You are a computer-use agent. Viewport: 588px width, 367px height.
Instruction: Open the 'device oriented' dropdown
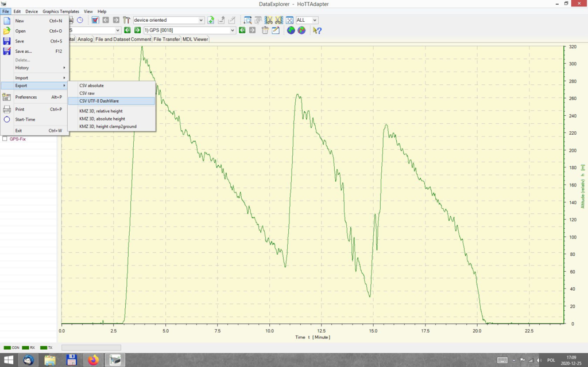(x=201, y=20)
